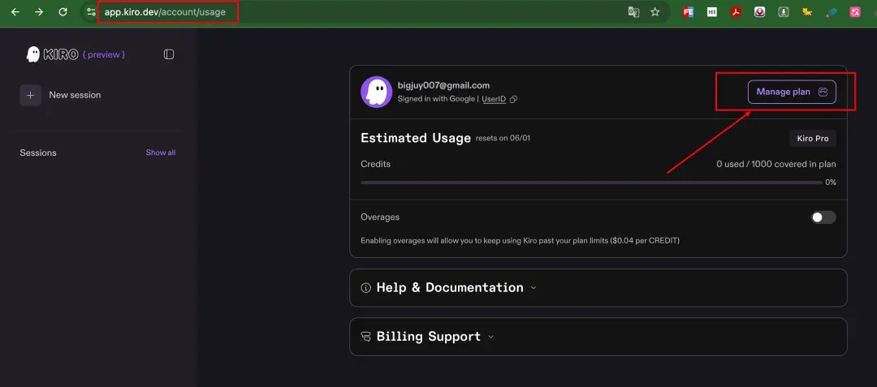The width and height of the screenshot is (877, 387).
Task: Click the Overages label
Action: [380, 217]
